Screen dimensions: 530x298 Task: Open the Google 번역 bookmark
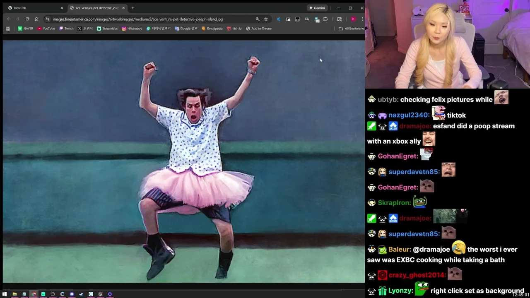point(186,29)
